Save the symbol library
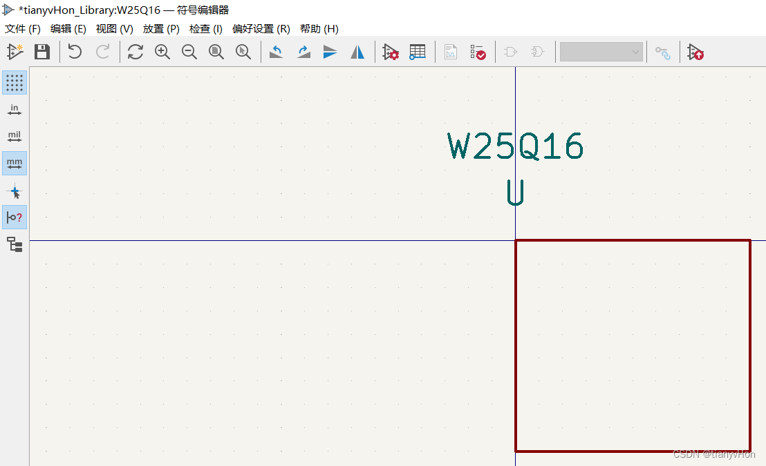The width and height of the screenshot is (766, 466). [42, 52]
